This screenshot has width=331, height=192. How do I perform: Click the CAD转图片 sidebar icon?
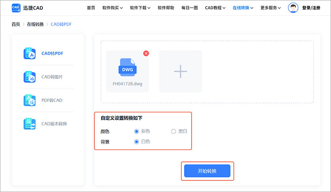click(x=30, y=77)
